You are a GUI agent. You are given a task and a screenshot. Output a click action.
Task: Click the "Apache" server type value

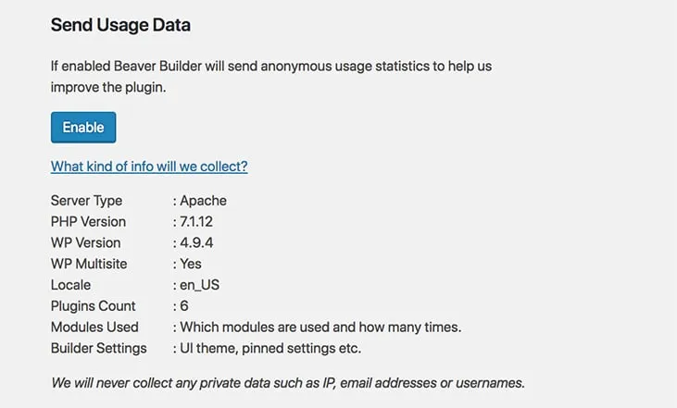coord(203,201)
